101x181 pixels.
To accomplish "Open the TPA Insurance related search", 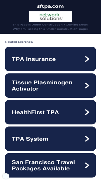I will point(51,59).
